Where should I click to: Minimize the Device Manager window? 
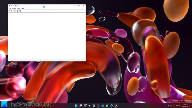point(74,6)
